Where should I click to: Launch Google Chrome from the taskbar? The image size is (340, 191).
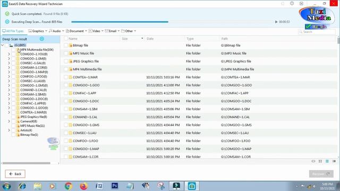click(69, 186)
